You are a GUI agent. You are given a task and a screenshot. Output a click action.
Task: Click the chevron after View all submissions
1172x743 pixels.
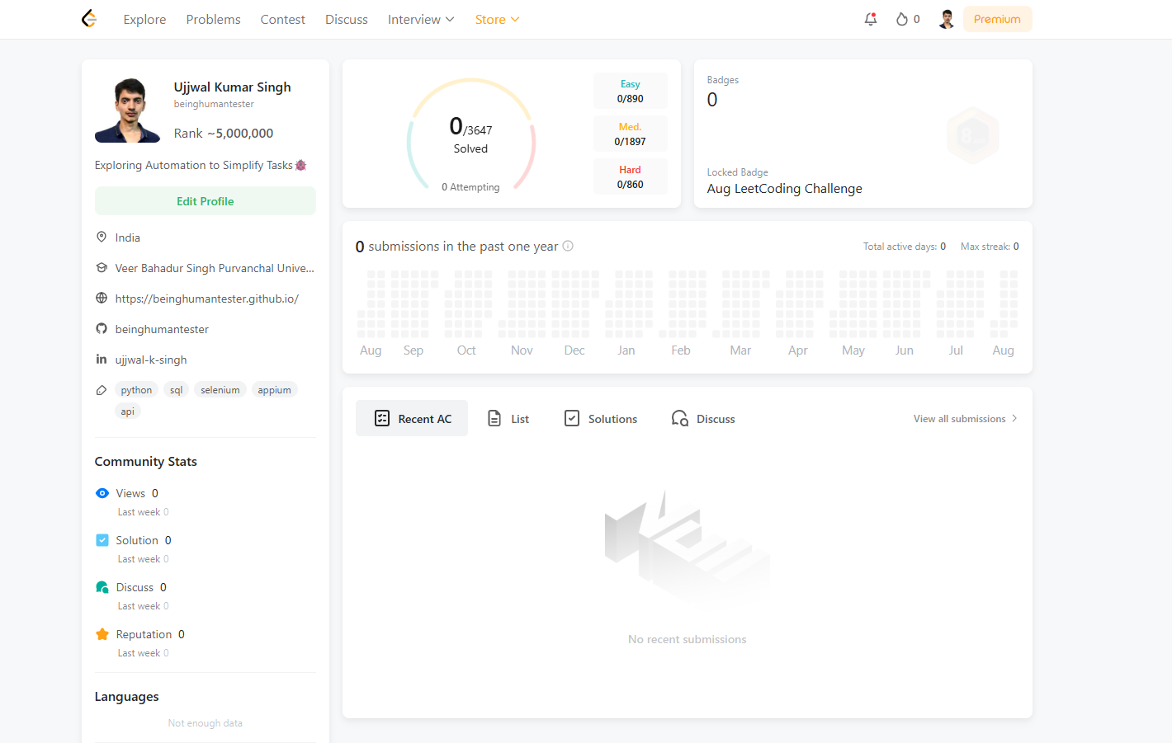pyautogui.click(x=1014, y=418)
